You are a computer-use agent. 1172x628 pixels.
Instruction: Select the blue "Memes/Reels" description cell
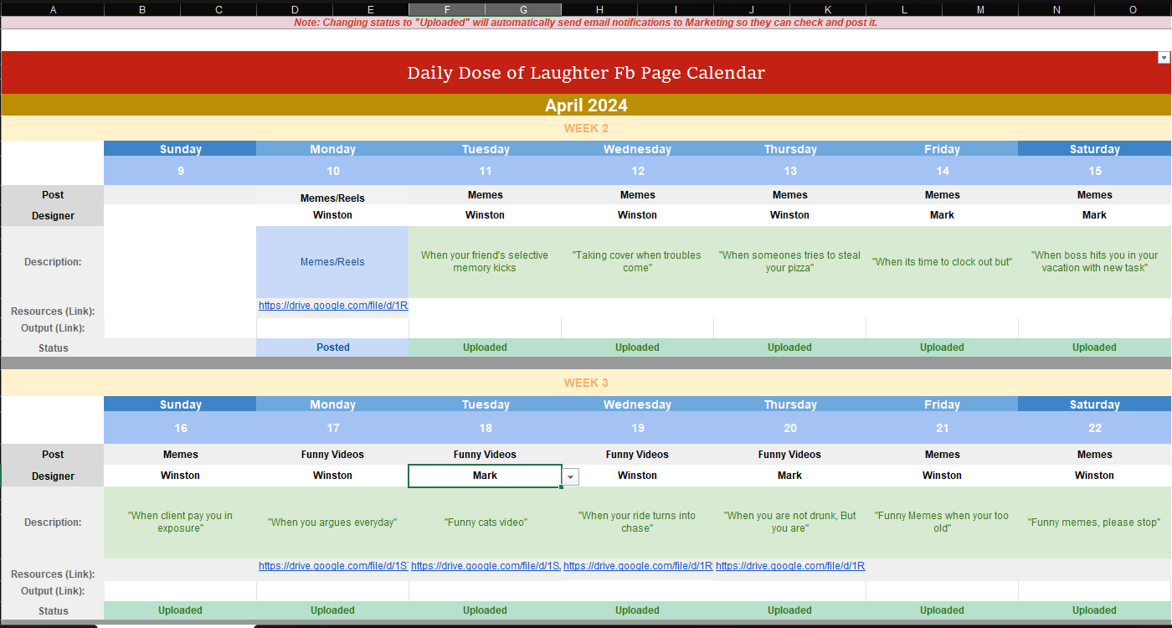click(333, 262)
